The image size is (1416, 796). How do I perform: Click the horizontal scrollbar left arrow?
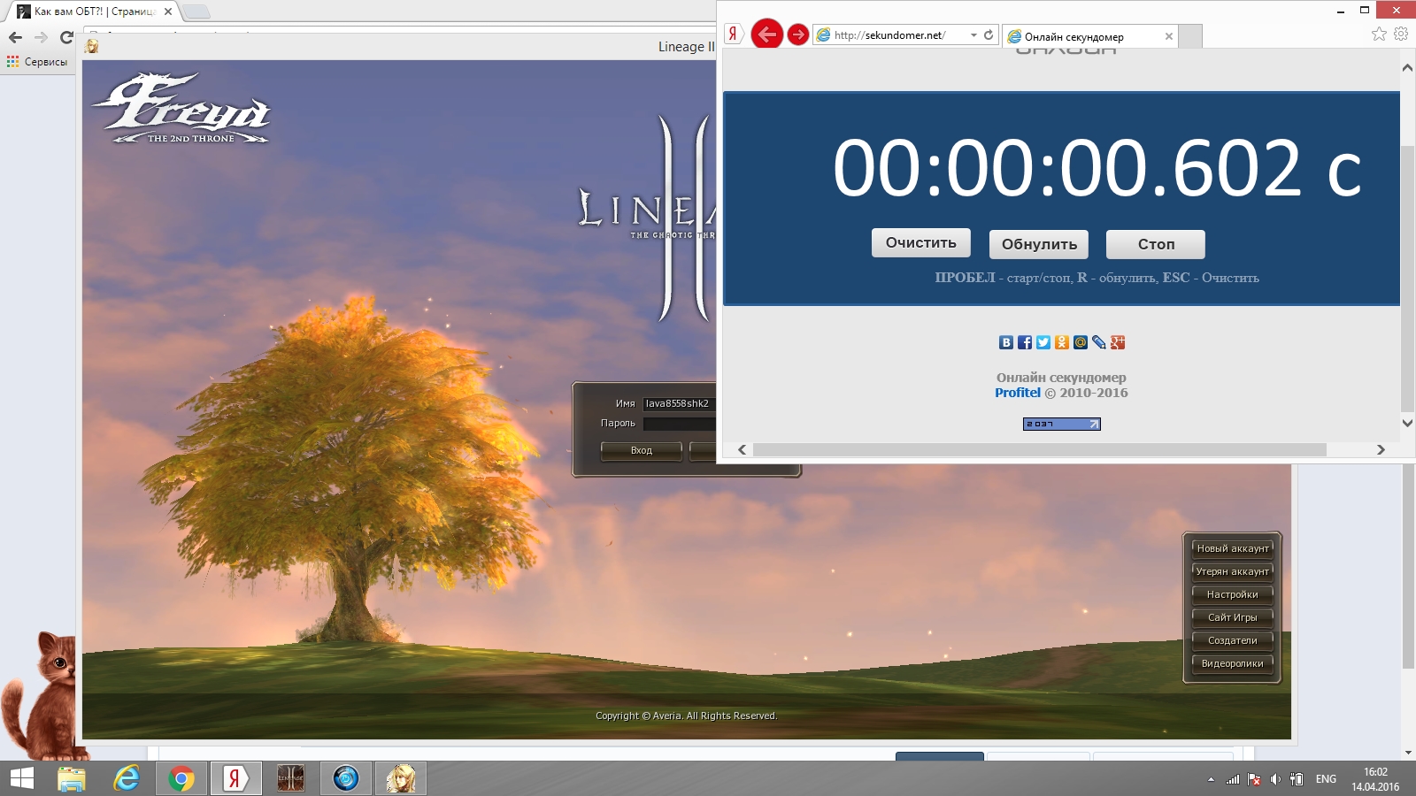coord(742,449)
